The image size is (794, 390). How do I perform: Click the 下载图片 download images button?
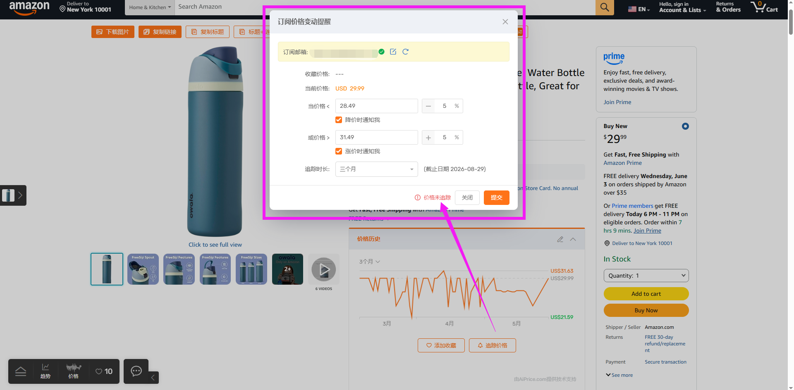(x=113, y=32)
